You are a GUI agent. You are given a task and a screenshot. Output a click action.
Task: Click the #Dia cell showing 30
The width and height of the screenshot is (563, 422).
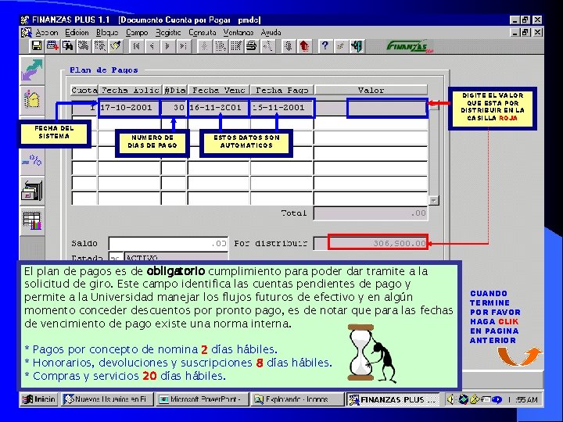174,108
